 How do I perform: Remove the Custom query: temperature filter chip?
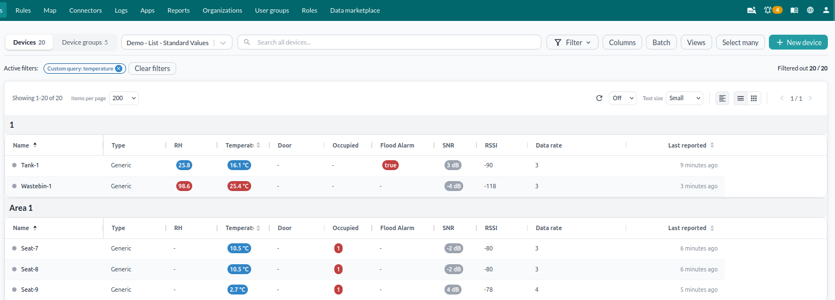pos(118,69)
